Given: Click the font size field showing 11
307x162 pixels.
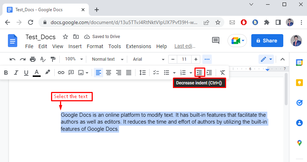Looking at the screenshot, I should (184, 59).
